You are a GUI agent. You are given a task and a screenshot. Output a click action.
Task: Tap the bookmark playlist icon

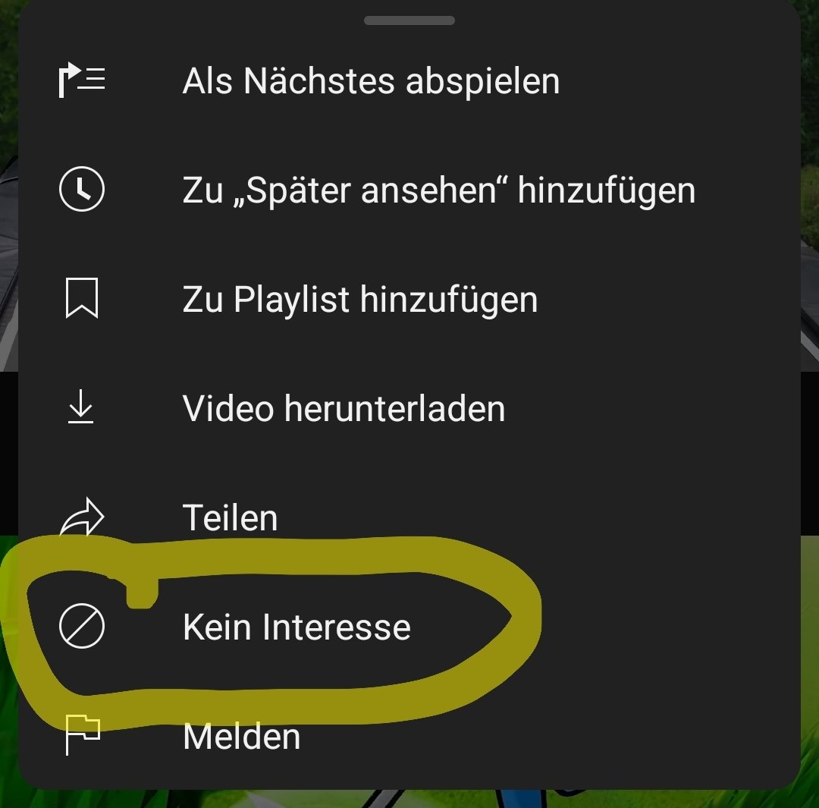(82, 298)
